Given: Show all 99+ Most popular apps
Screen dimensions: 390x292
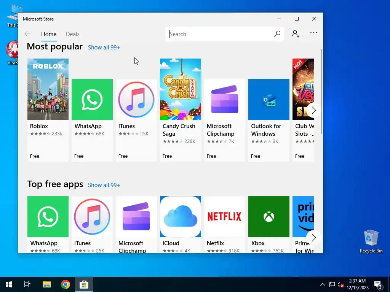Looking at the screenshot, I should [x=104, y=48].
